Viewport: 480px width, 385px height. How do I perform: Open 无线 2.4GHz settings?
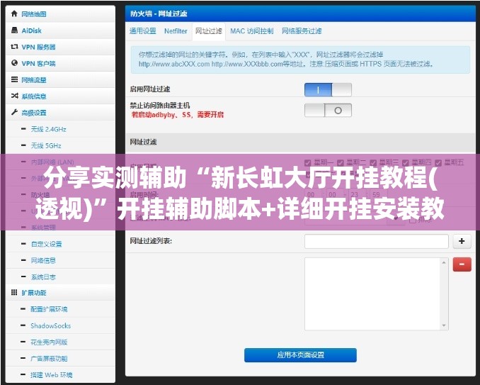coord(48,129)
